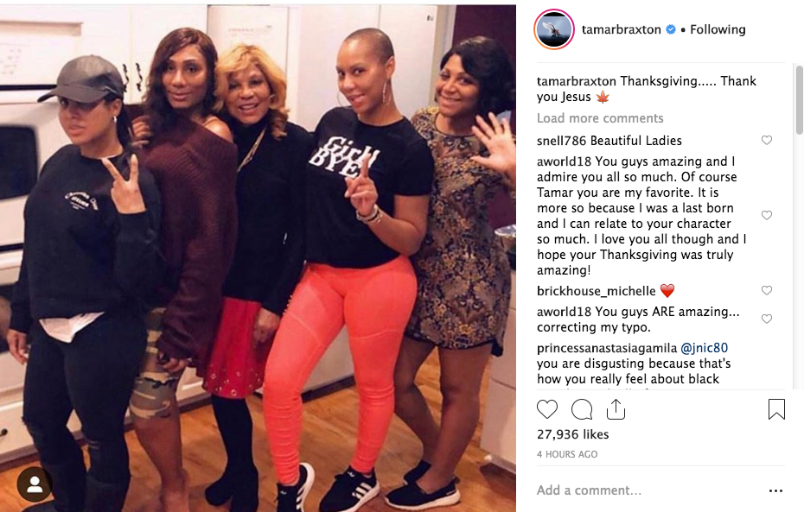Save post with the bookmark icon
The width and height of the screenshot is (804, 512).
point(776,409)
